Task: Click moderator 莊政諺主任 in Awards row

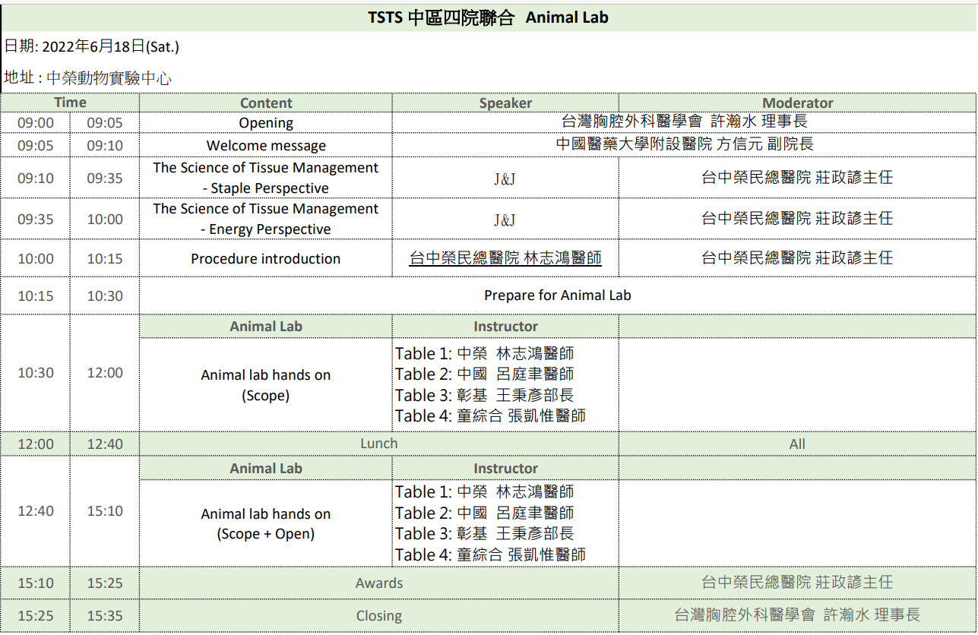Action: pyautogui.click(x=797, y=583)
